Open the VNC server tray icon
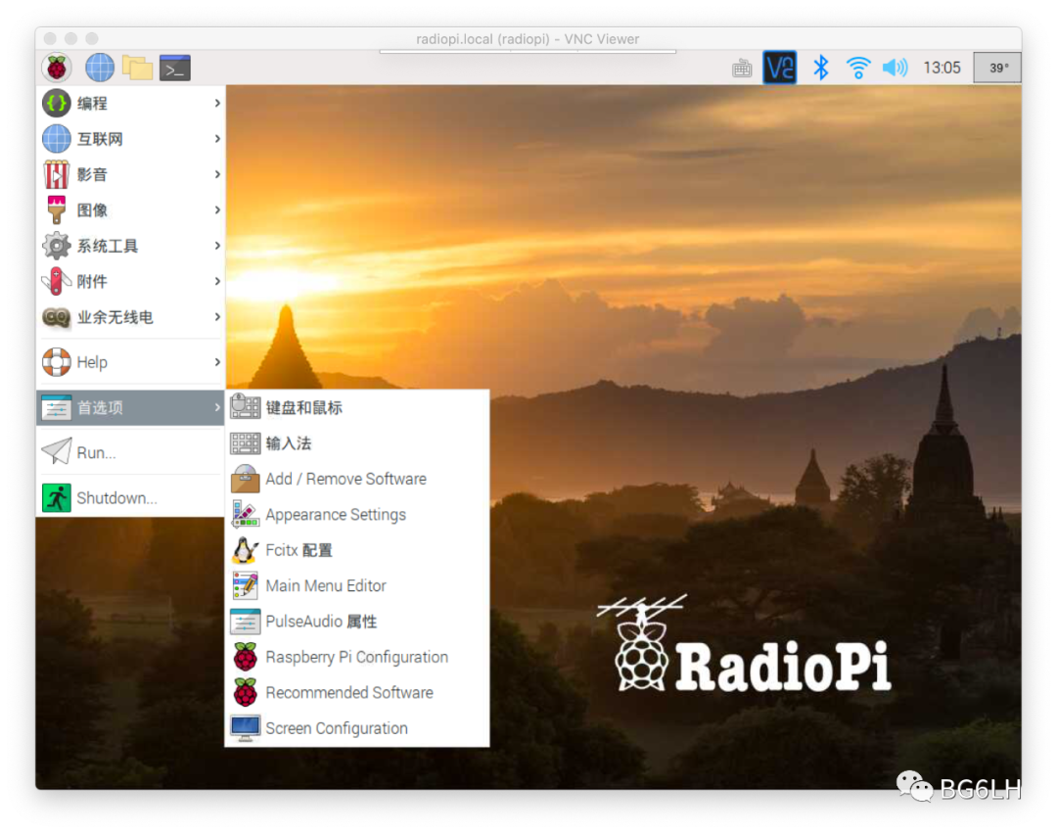The height and width of the screenshot is (833, 1057). pyautogui.click(x=779, y=68)
